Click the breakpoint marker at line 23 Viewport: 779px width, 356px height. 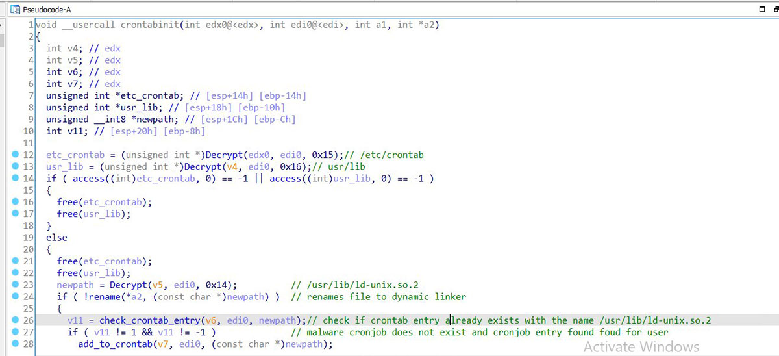tap(15, 285)
